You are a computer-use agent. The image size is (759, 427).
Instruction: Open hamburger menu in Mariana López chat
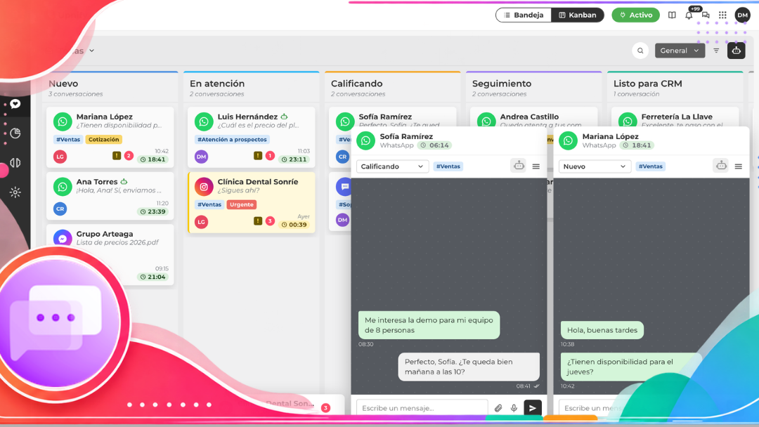click(x=738, y=166)
